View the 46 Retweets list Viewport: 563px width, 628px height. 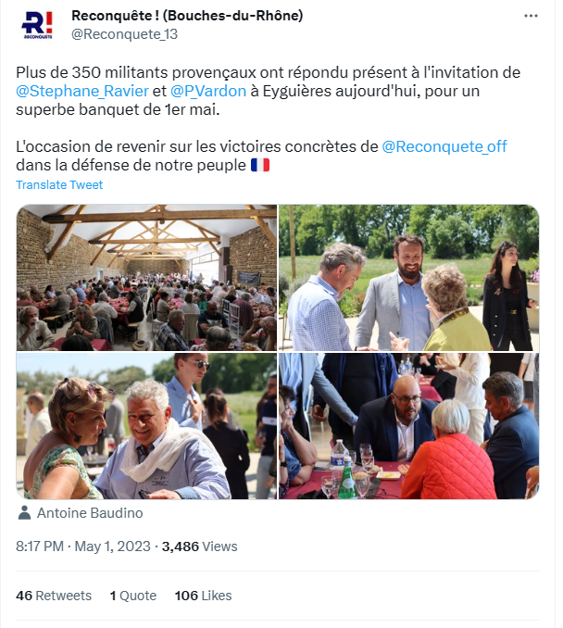click(x=54, y=596)
